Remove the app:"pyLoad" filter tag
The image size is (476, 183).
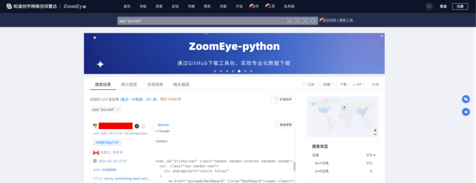(x=118, y=109)
